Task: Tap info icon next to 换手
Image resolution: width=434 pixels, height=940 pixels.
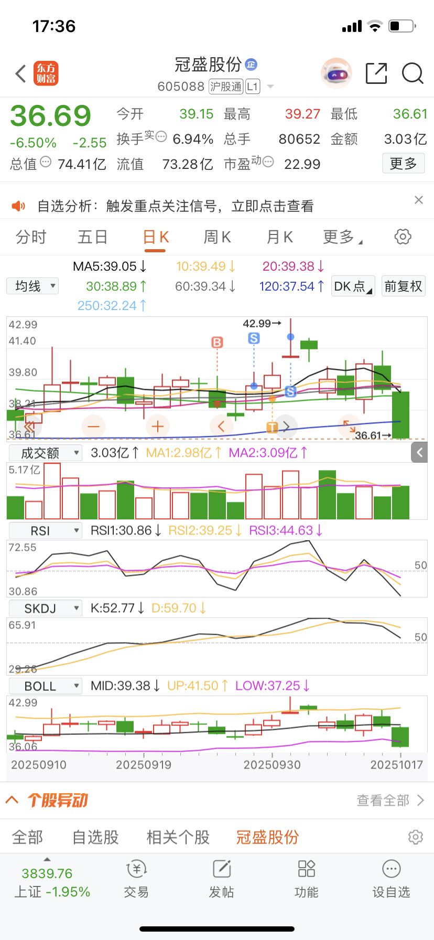Action: click(x=161, y=136)
